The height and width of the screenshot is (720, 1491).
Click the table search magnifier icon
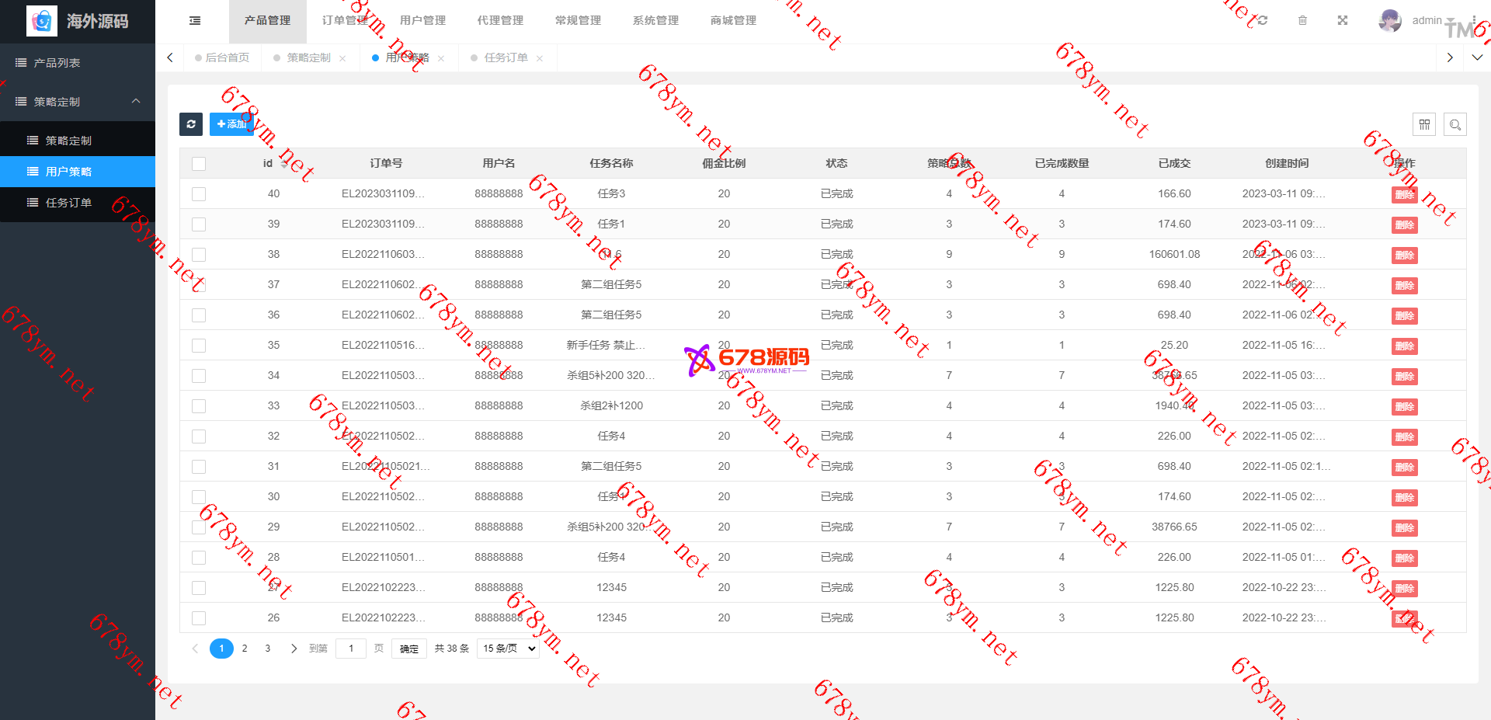[x=1455, y=124]
